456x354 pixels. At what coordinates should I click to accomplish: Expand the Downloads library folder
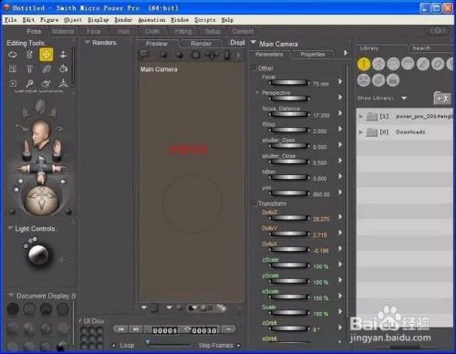coord(361,132)
